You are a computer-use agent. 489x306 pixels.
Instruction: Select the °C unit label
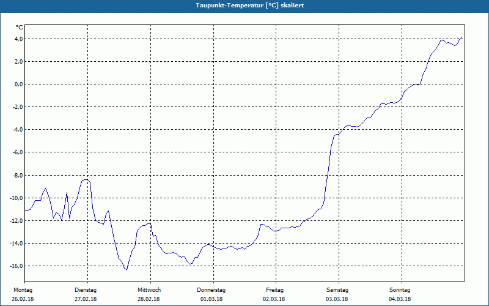click(20, 28)
